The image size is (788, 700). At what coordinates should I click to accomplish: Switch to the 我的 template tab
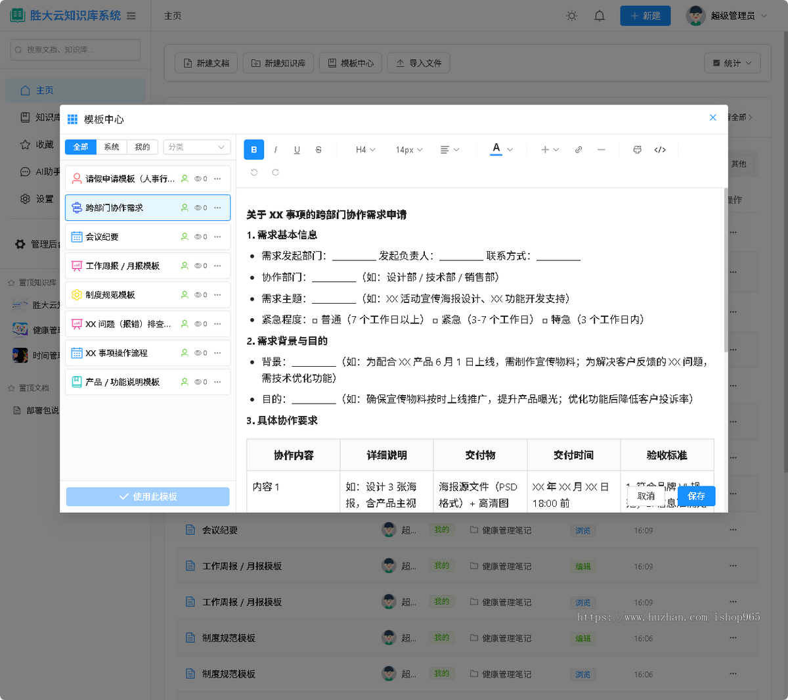(x=142, y=147)
